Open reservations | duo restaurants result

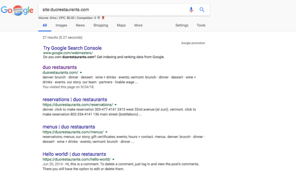pos(75,100)
